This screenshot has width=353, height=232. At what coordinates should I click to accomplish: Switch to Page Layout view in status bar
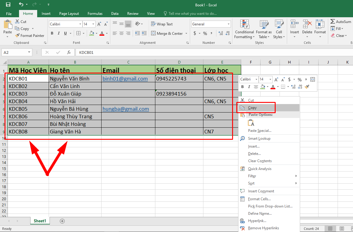(x=342, y=229)
